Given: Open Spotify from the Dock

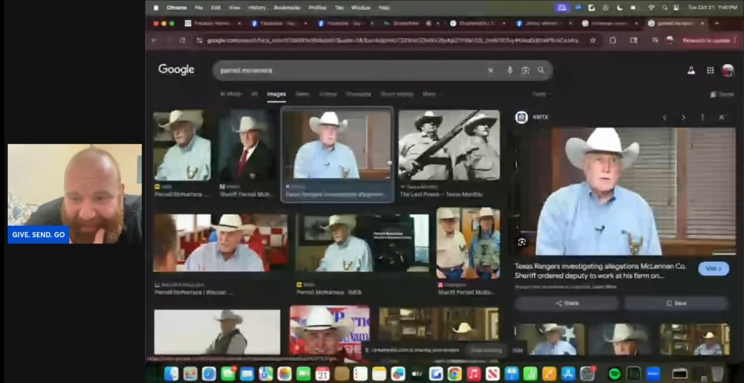Looking at the screenshot, I should [614, 374].
